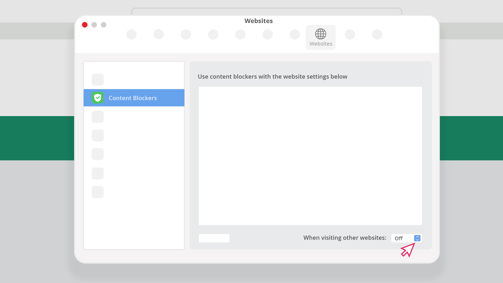
Task: Click the Content Blockers sidebar menu item
Action: (x=134, y=97)
